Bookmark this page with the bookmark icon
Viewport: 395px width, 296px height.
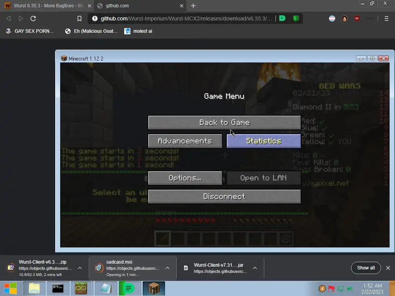pyautogui.click(x=79, y=18)
